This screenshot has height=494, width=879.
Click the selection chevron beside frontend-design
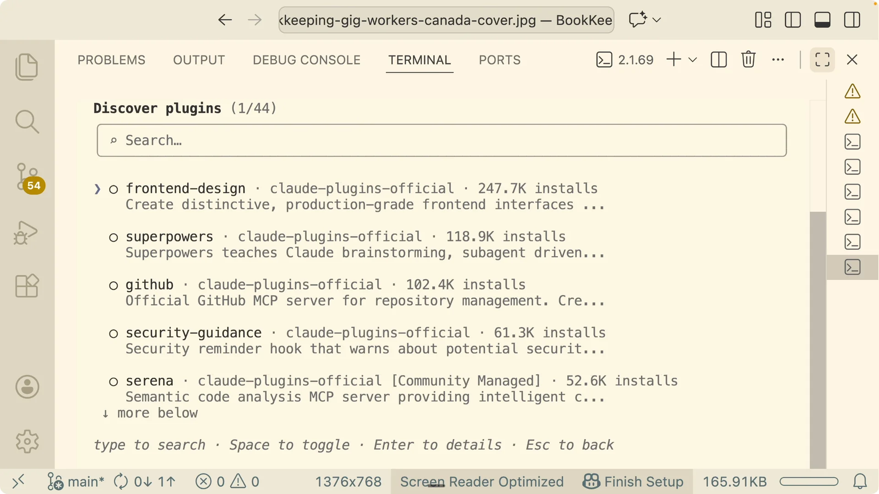coord(97,189)
